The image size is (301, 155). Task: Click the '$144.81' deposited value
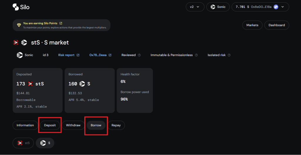click(x=23, y=93)
